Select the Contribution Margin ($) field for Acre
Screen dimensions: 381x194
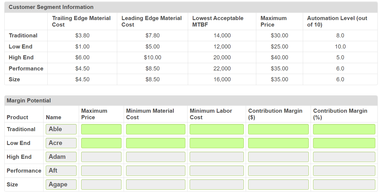tap(278, 143)
